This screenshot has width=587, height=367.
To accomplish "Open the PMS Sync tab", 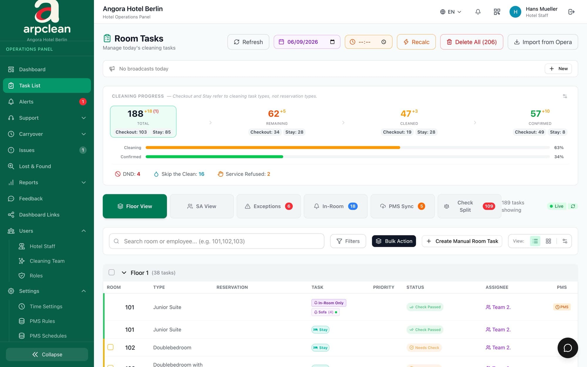I will pos(402,206).
